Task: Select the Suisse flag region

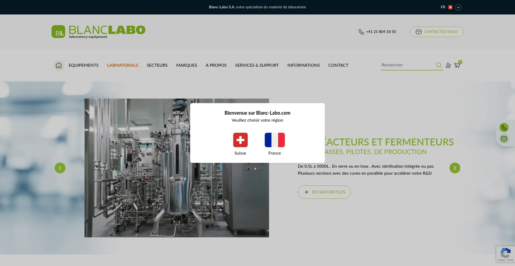Action: pyautogui.click(x=240, y=140)
